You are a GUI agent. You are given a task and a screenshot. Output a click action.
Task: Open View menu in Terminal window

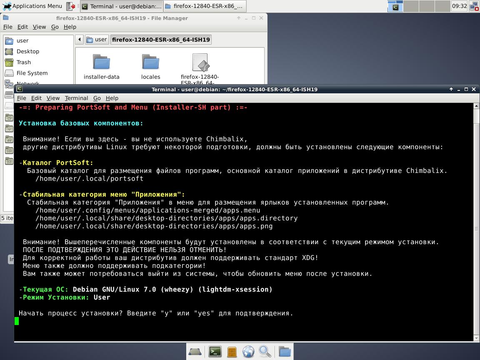point(53,98)
